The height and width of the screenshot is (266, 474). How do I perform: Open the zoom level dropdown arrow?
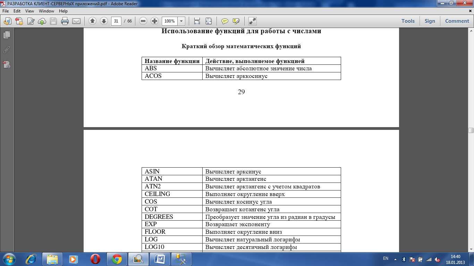coord(181,21)
